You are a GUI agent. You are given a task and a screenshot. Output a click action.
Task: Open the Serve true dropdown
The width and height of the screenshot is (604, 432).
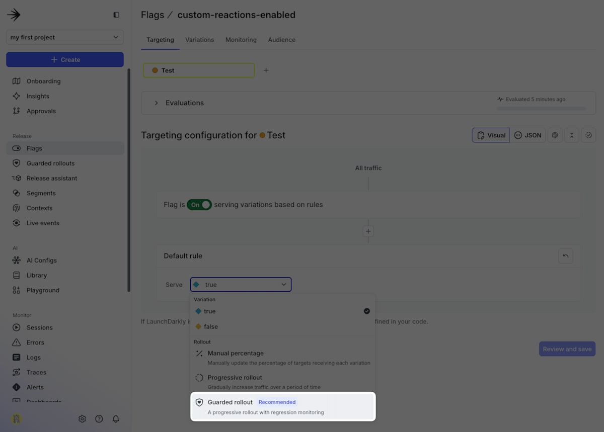pyautogui.click(x=241, y=285)
